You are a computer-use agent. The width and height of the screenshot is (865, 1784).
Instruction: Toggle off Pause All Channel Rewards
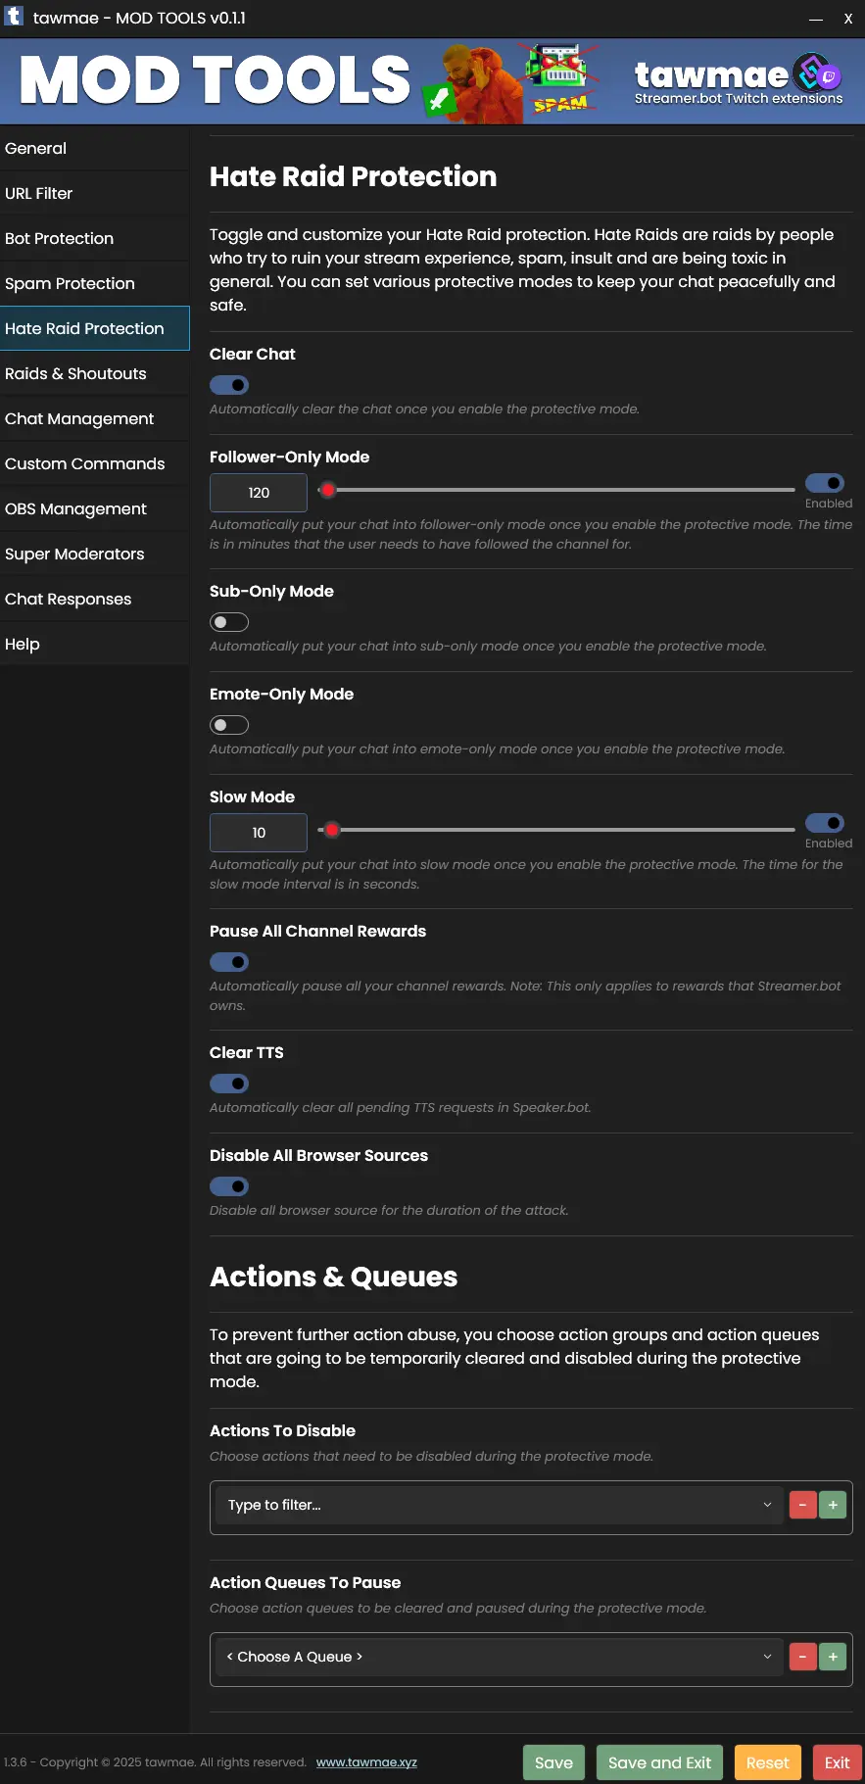coord(229,962)
